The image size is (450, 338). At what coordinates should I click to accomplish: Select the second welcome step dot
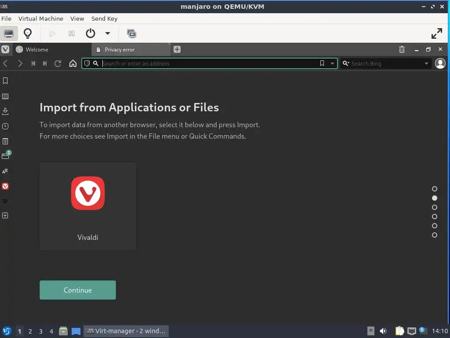[x=435, y=198]
